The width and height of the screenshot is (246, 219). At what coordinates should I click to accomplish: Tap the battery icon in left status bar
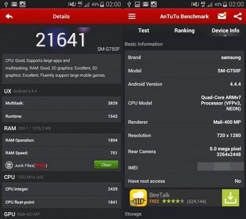[102, 4]
